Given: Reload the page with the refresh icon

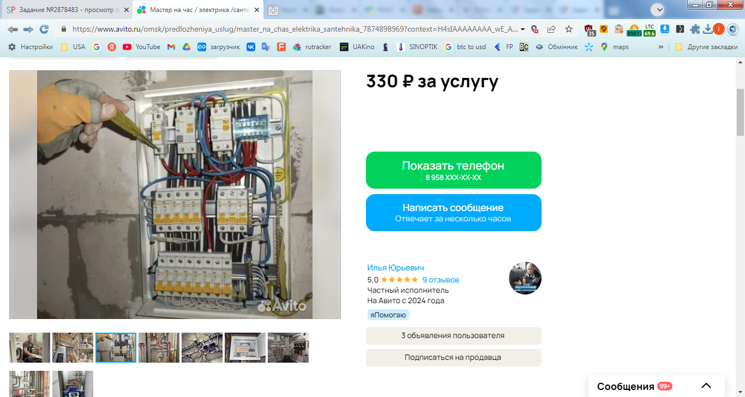Looking at the screenshot, I should (44, 29).
